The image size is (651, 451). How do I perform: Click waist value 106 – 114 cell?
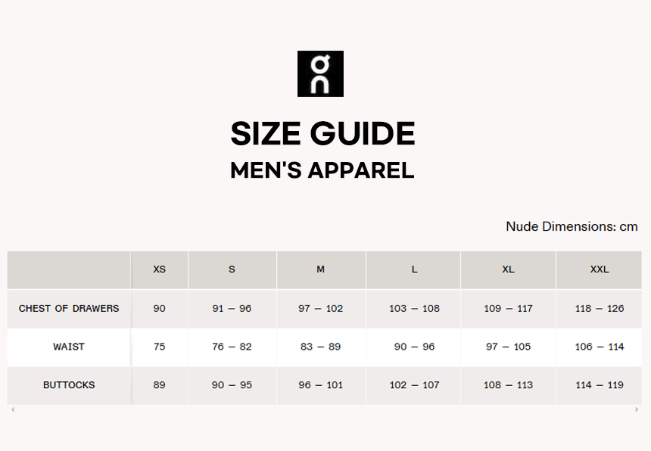(599, 347)
